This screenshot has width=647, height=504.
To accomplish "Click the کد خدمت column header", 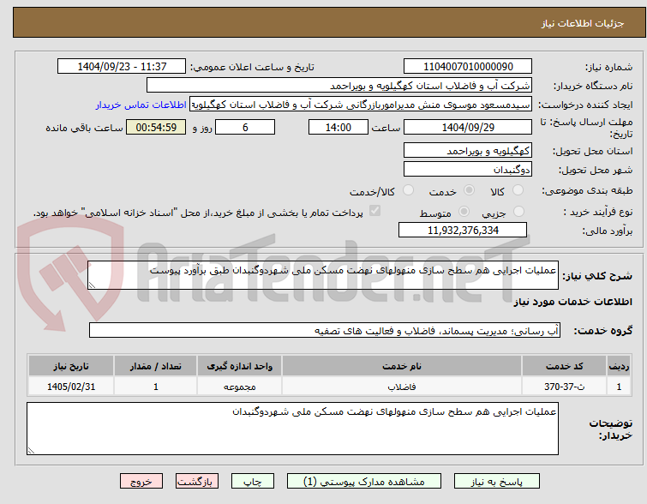I will [564, 366].
